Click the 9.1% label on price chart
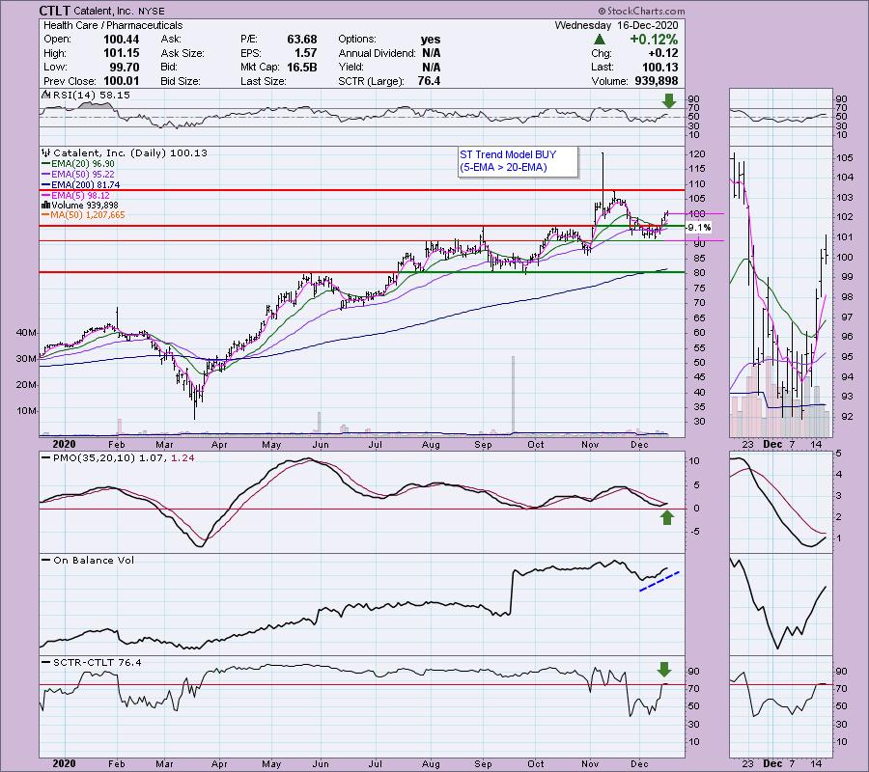Screen dimensions: 869x772 click(699, 228)
